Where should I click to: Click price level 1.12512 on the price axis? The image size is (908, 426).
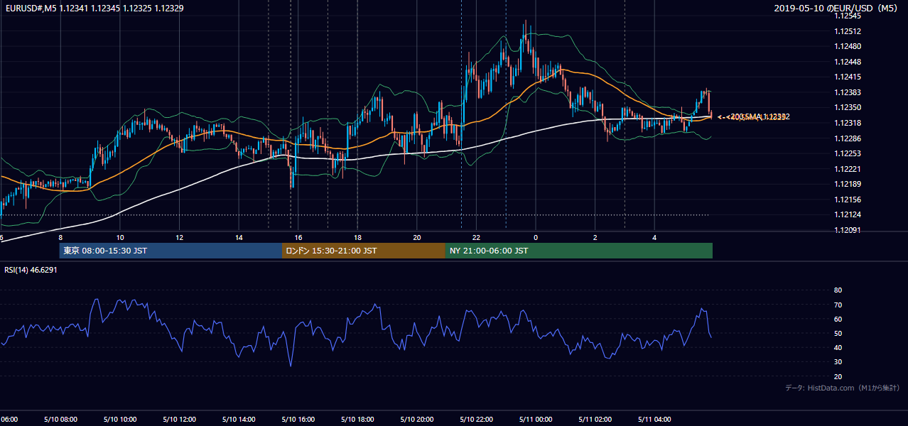(847, 31)
